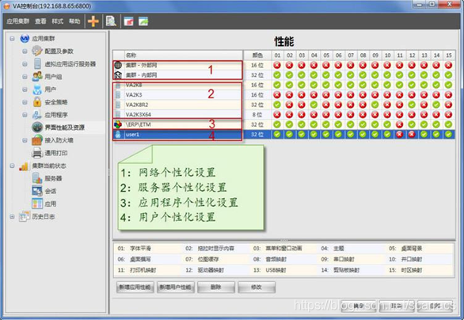Screen dimensions: 464x320
Task: Click legend entry 01: 字体平滑
Action: coord(135,249)
